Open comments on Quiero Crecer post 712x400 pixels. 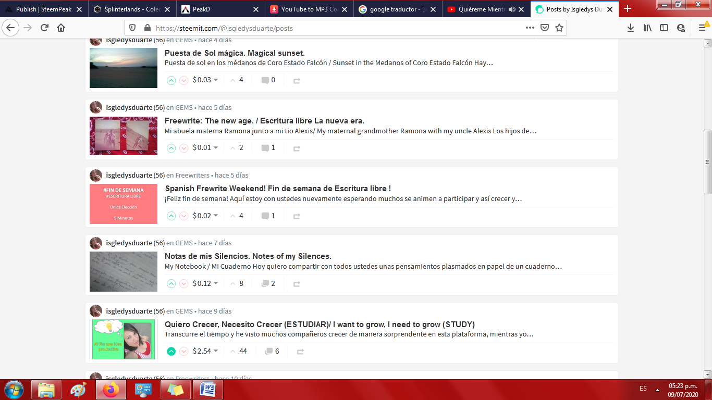(x=272, y=352)
